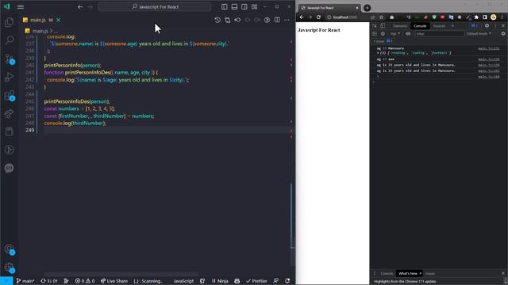Open VS Code hamburger application menu
The image size is (508, 285).
click(x=21, y=6)
